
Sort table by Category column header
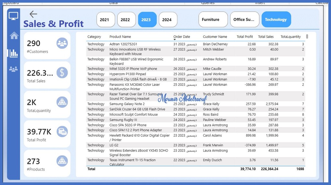(x=94, y=37)
